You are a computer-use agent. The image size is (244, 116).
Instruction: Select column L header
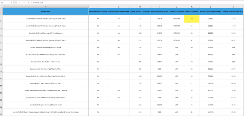pos(211,7)
